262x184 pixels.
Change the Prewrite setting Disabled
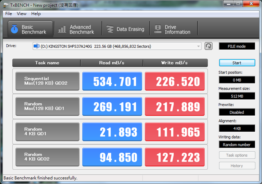click(x=237, y=112)
